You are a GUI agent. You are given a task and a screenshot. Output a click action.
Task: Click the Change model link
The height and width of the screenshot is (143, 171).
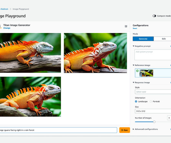tap(7, 28)
